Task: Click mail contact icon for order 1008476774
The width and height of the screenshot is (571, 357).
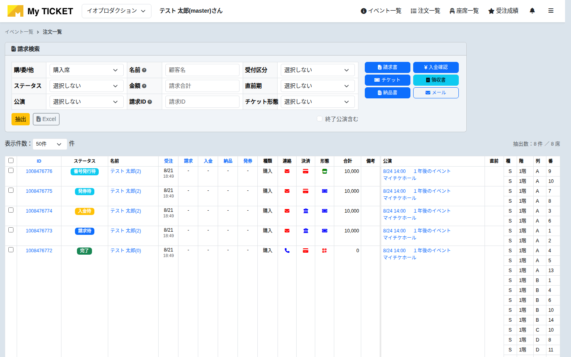Action: [x=287, y=211]
